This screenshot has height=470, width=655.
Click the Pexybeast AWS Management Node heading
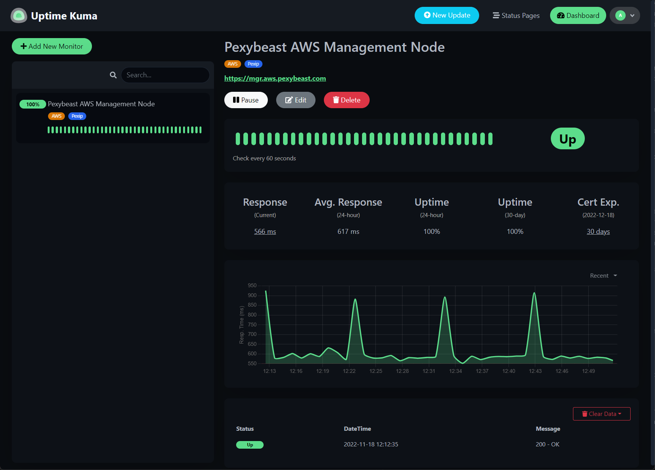[335, 47]
